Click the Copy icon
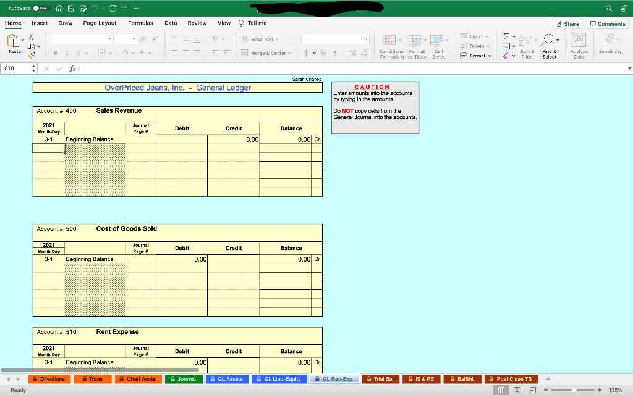This screenshot has width=633, height=395. tap(31, 46)
